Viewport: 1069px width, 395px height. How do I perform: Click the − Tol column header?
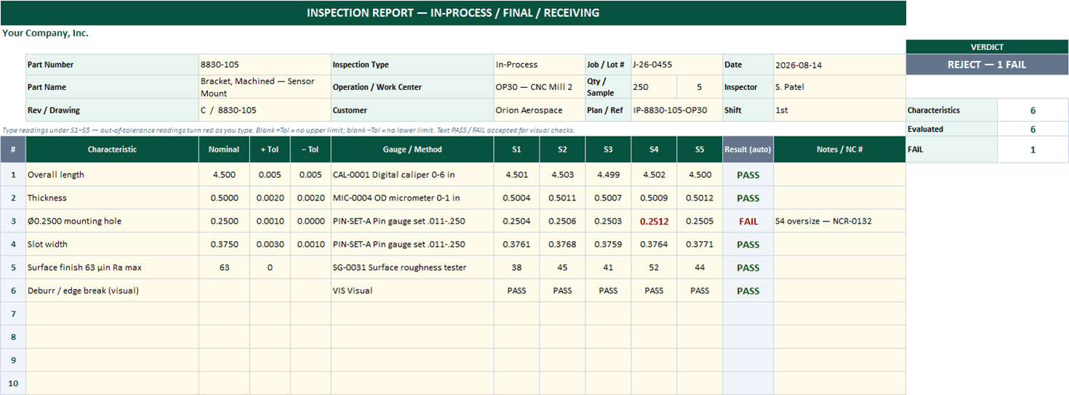(x=311, y=150)
